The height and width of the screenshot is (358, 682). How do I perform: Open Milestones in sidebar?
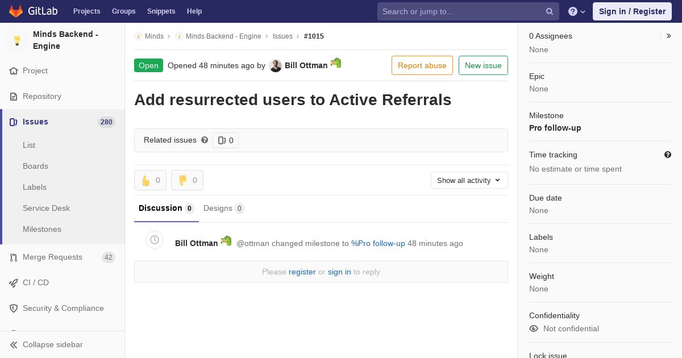42,229
